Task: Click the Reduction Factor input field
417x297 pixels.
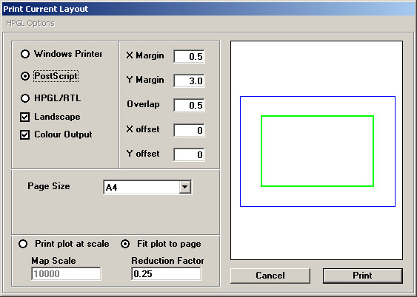Action: pos(166,273)
